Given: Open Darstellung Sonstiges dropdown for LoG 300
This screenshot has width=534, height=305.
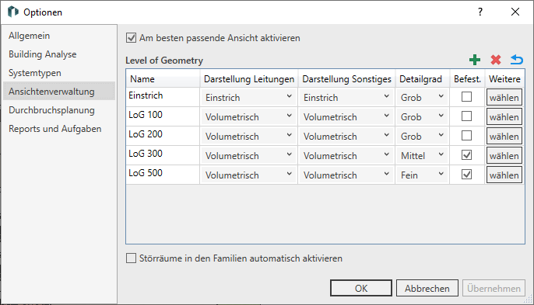Looking at the screenshot, I should coord(346,155).
